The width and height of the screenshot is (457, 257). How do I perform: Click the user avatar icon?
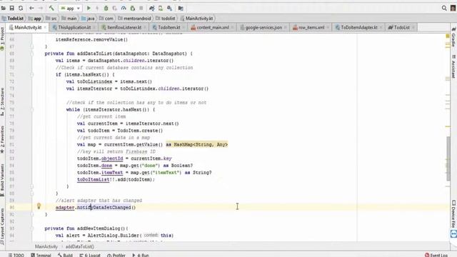click(x=453, y=8)
